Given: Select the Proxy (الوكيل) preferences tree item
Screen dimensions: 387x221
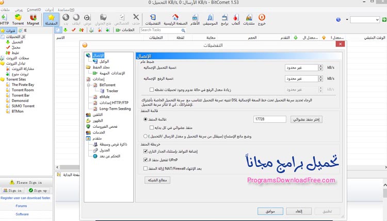Looking at the screenshot, I should [x=104, y=61].
